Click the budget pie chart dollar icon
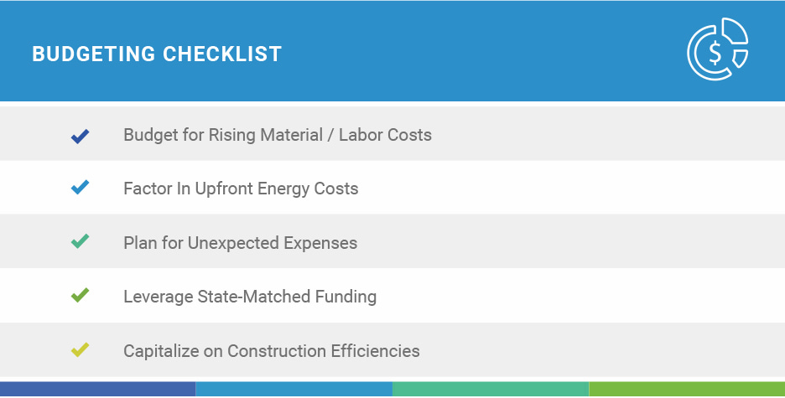The width and height of the screenshot is (785, 398). [718, 49]
